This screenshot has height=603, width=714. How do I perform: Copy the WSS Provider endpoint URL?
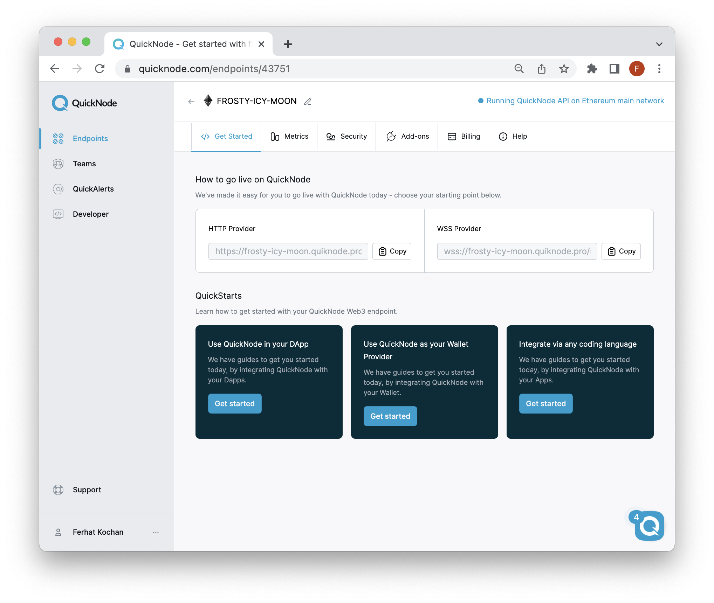[621, 251]
